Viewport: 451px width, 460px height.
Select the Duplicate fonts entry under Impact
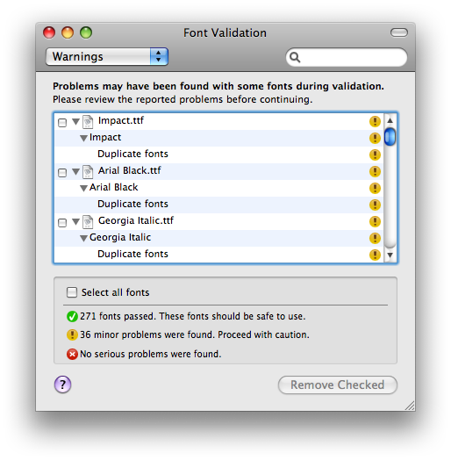[x=132, y=154]
